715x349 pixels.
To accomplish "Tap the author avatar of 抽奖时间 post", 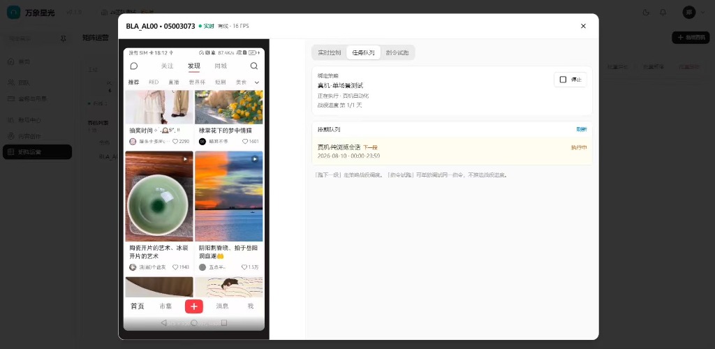I will [x=133, y=142].
